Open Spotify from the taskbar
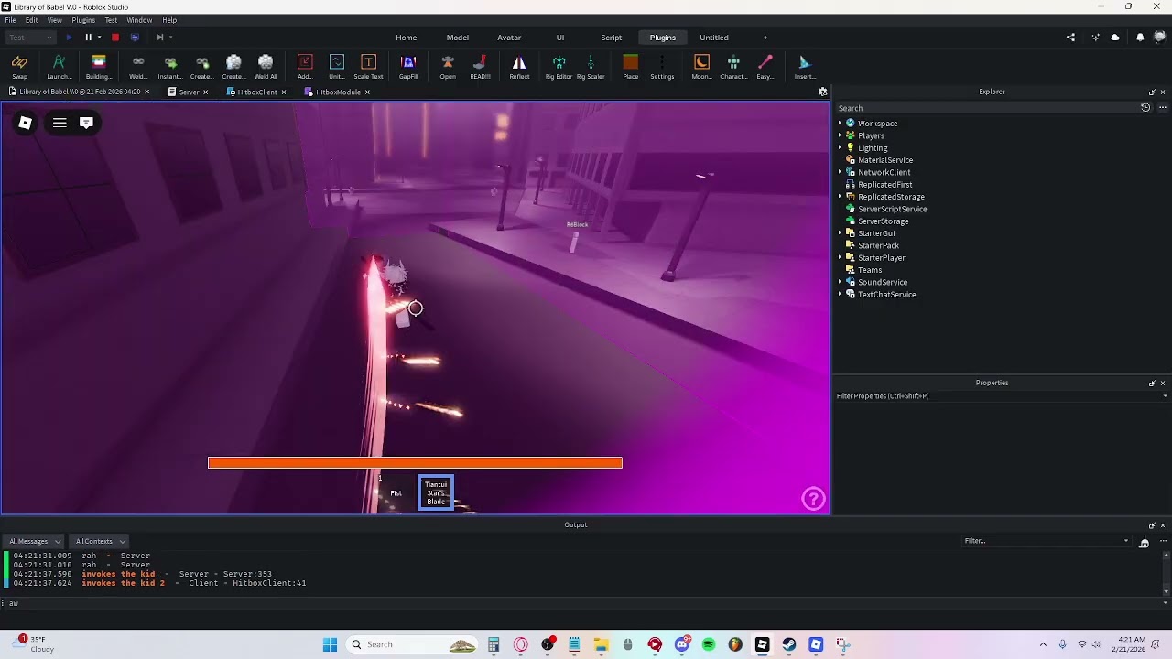The width and height of the screenshot is (1172, 659). (709, 644)
